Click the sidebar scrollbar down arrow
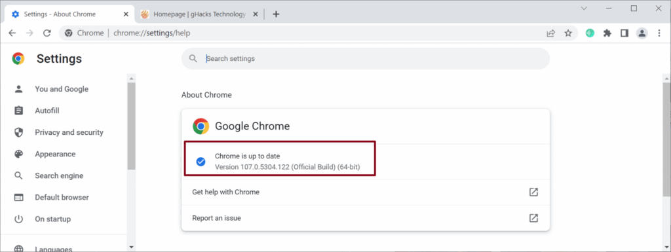The height and width of the screenshot is (252, 671). 131,247
